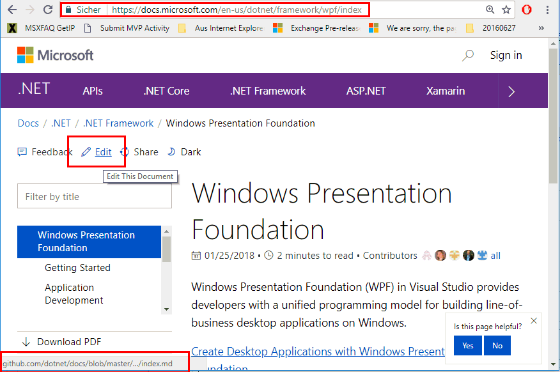
Task: Click the browser forward arrow
Action: pos(30,10)
